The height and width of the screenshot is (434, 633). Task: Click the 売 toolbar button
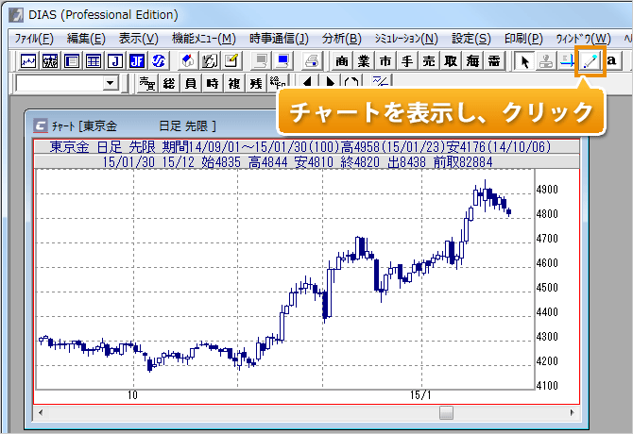click(428, 61)
